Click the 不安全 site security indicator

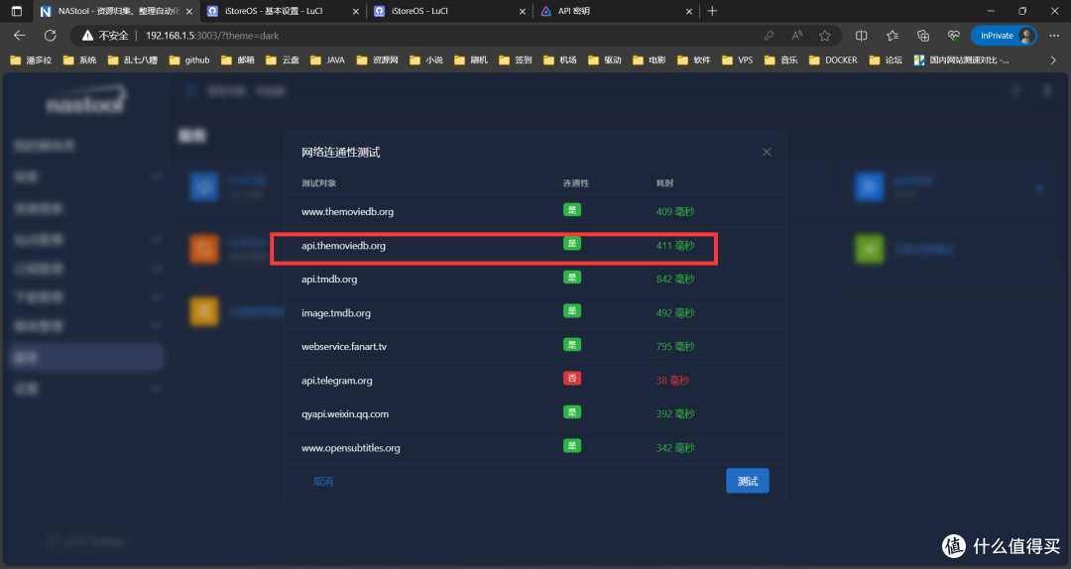105,36
